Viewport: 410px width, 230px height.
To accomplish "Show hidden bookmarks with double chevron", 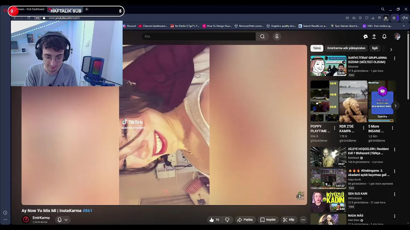I will [404, 26].
